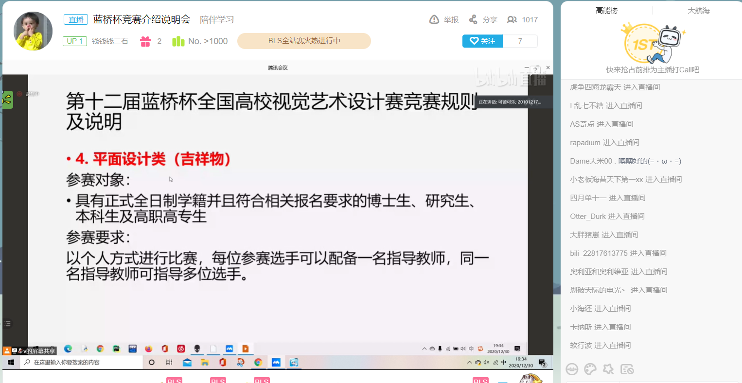
Task: Switch the IME via the 中 indicator
Action: 504,362
